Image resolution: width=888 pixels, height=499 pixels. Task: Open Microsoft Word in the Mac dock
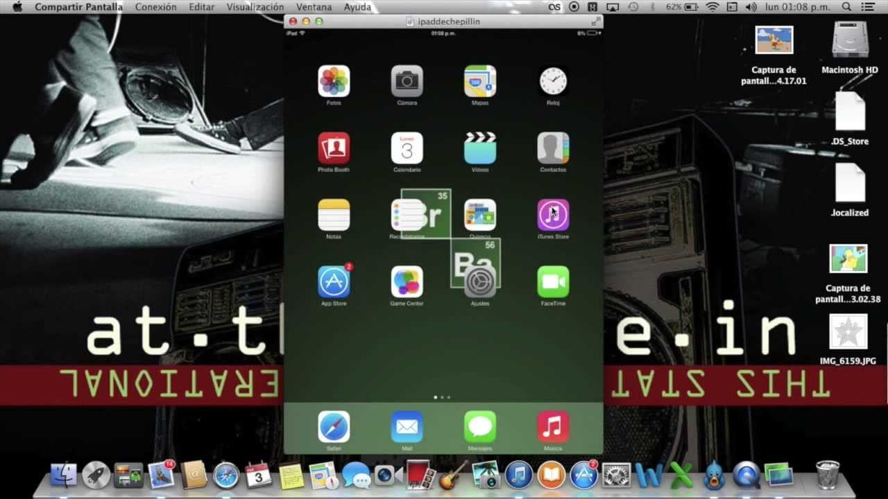tap(649, 475)
